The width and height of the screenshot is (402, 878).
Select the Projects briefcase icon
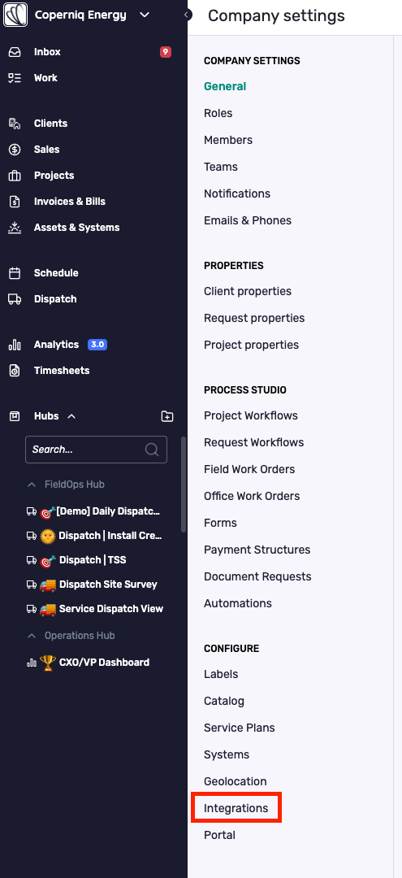(15, 176)
